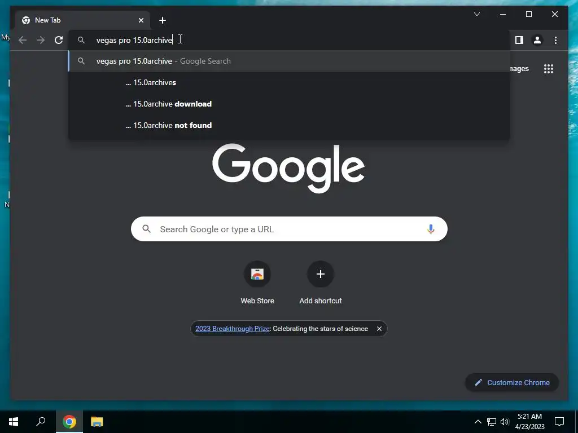Open the notification center icon
This screenshot has width=578, height=433.
coord(559,422)
